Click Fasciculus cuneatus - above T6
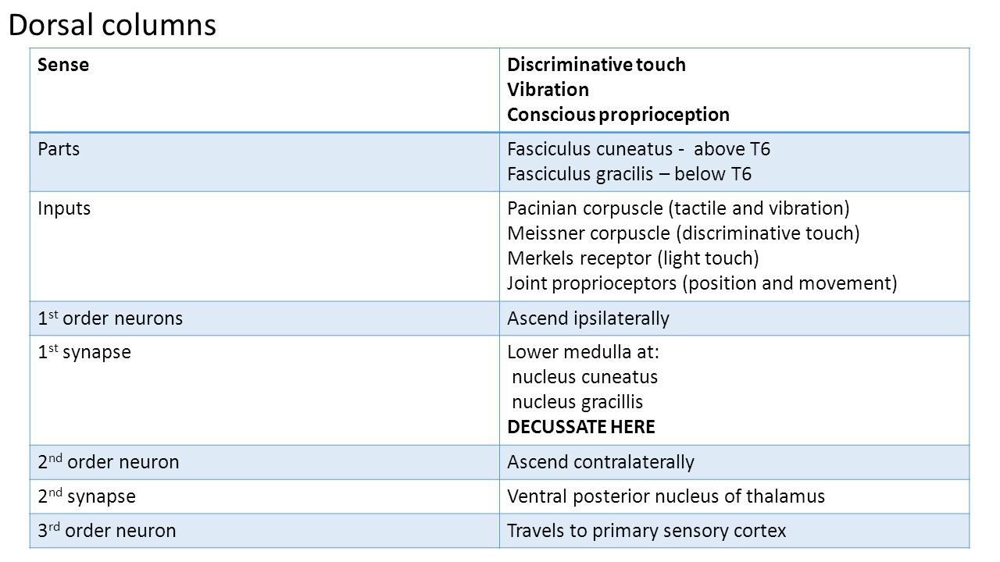Screen dimensions: 1000x562 point(638,149)
